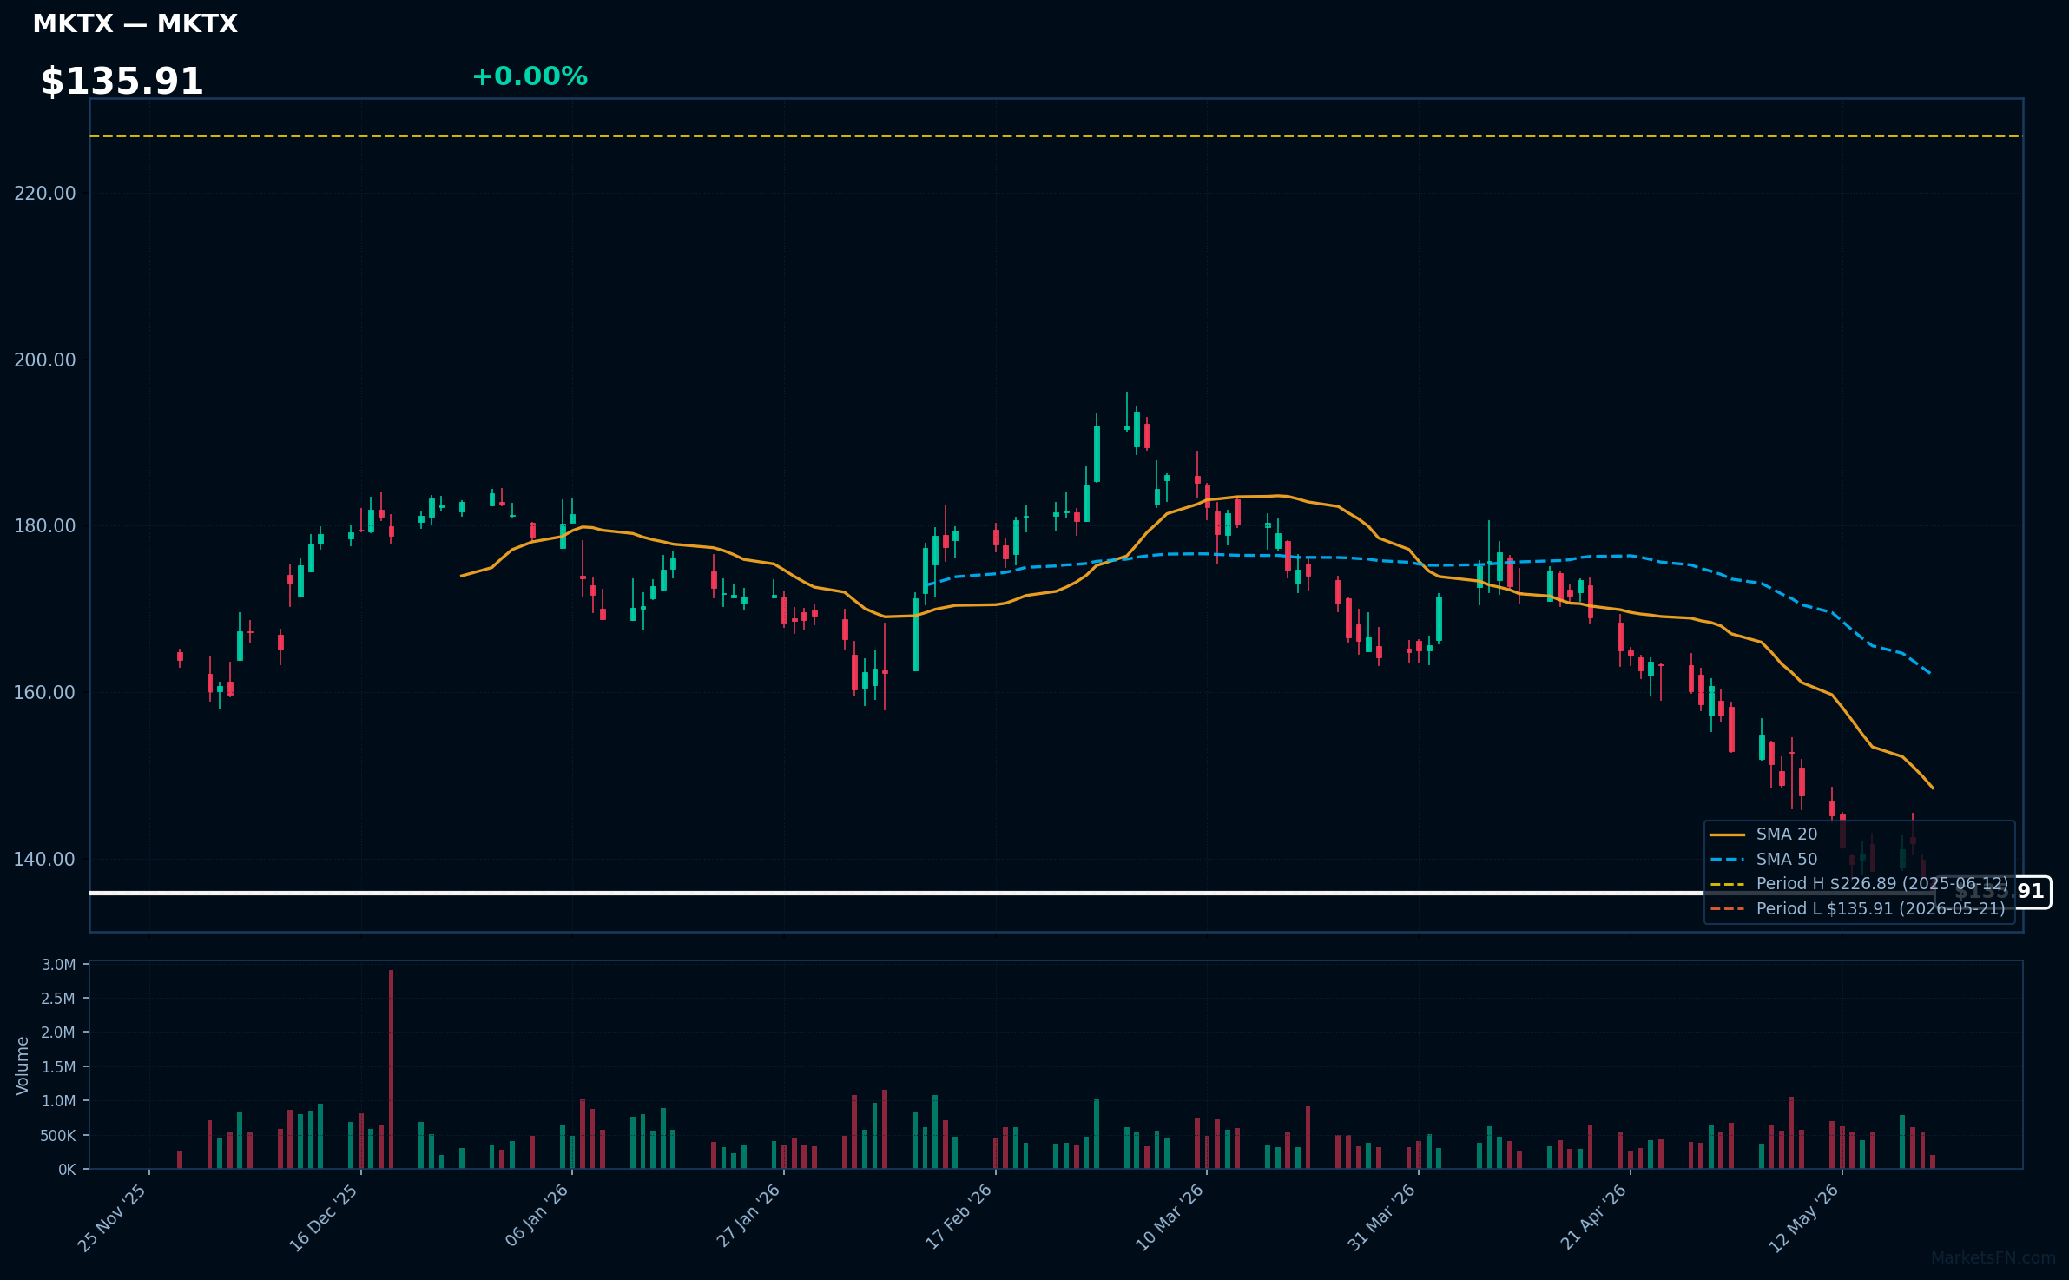This screenshot has height=1280, width=2069.
Task: Click the 27 Jan '26 date label
Action: coord(748,1217)
